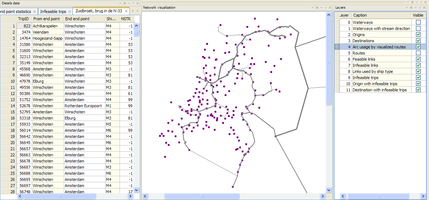The width and height of the screenshot is (429, 200).
Task: Click the Network visualization scroll-right arrow
Action: pyautogui.click(x=322, y=196)
